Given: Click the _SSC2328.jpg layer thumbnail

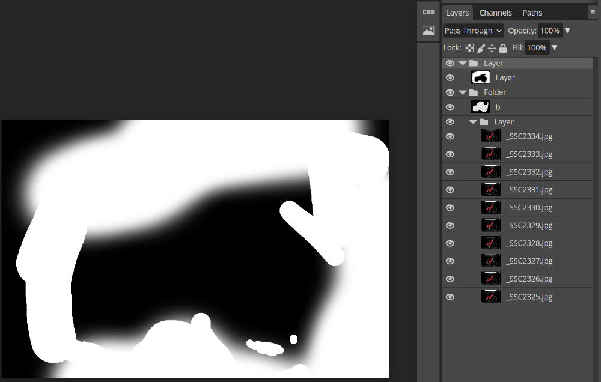Looking at the screenshot, I should (x=490, y=243).
